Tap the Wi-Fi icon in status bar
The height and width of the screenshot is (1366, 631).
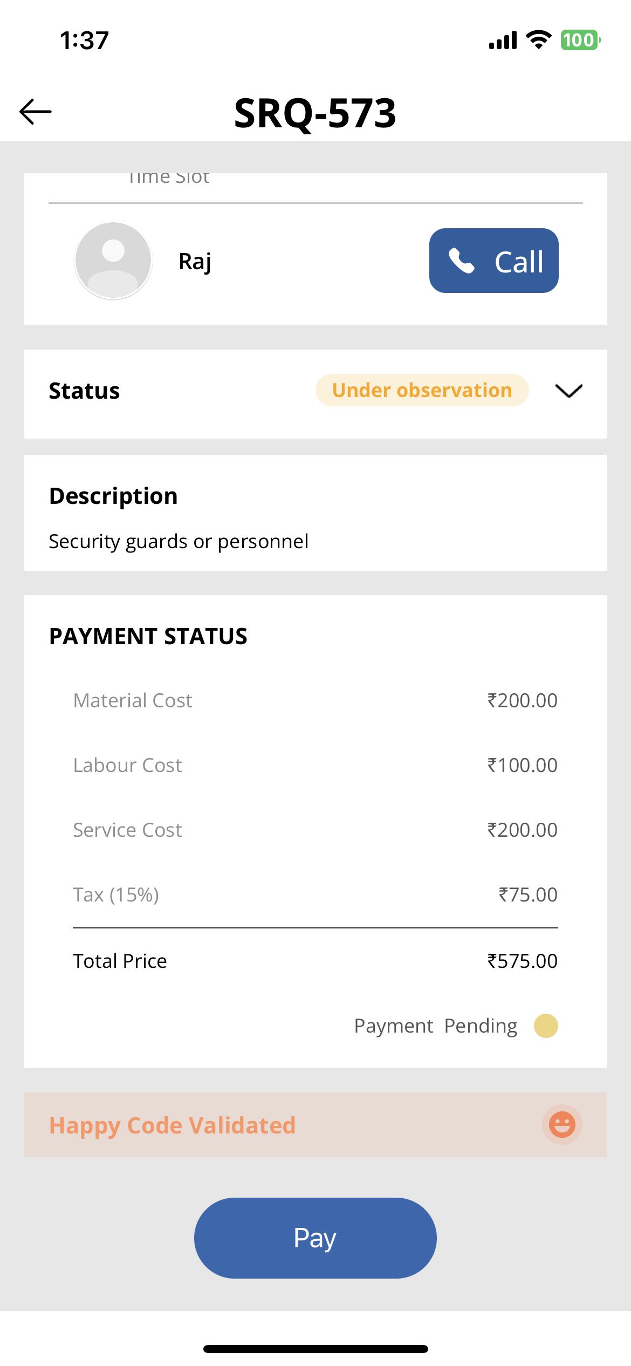pos(538,40)
